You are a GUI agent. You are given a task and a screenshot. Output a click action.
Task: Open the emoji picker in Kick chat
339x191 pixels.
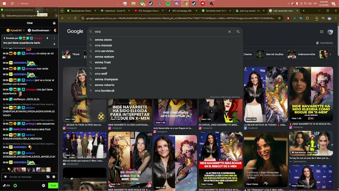click(54, 177)
